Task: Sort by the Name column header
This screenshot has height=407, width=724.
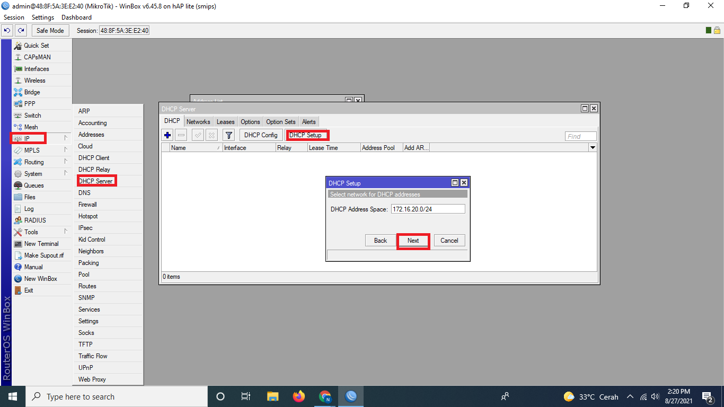Action: click(x=196, y=148)
